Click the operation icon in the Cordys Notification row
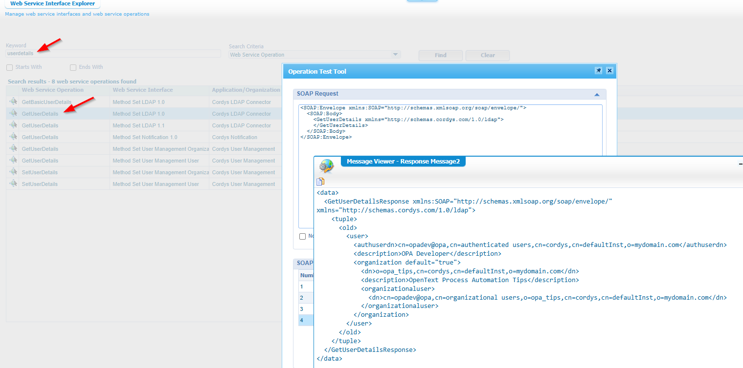This screenshot has height=368, width=743. (13, 137)
